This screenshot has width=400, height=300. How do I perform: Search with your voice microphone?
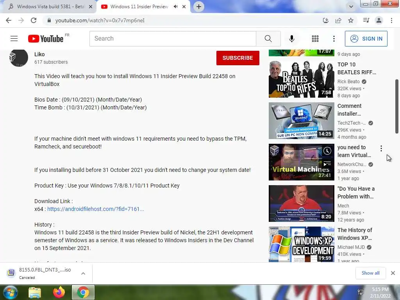[x=291, y=39]
